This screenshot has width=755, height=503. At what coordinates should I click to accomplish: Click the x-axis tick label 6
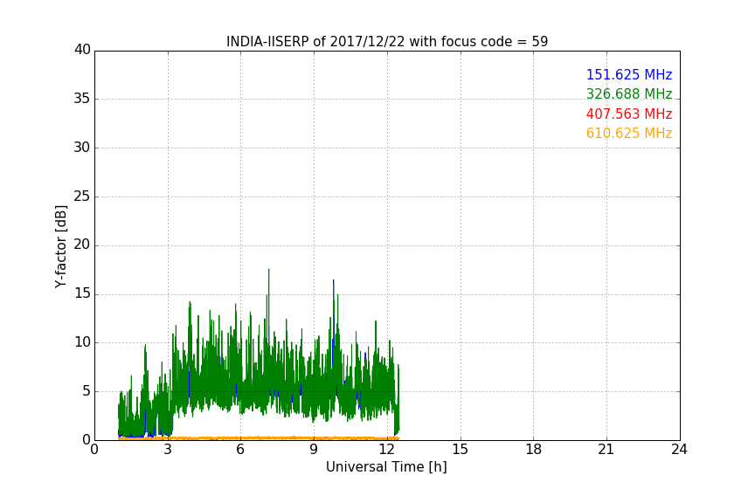(x=240, y=450)
